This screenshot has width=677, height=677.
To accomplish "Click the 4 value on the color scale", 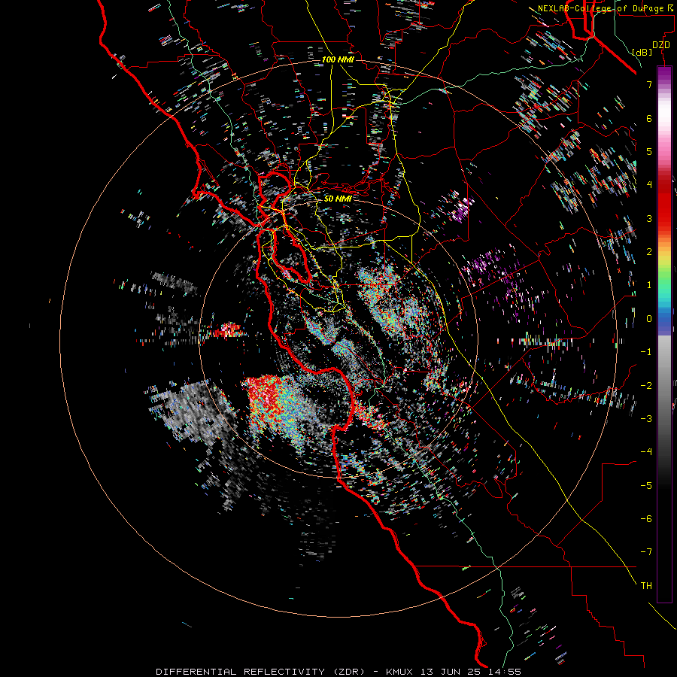I will (x=649, y=185).
